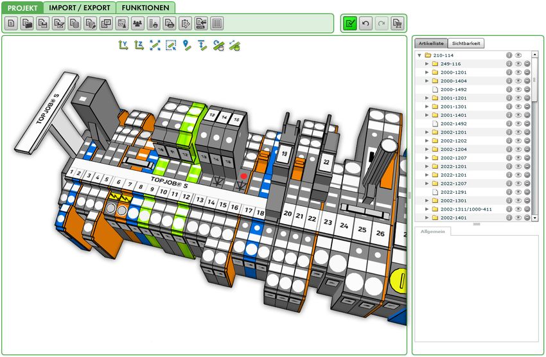Image resolution: width=546 pixels, height=357 pixels.
Task: Click the new project document icon
Action: point(12,24)
